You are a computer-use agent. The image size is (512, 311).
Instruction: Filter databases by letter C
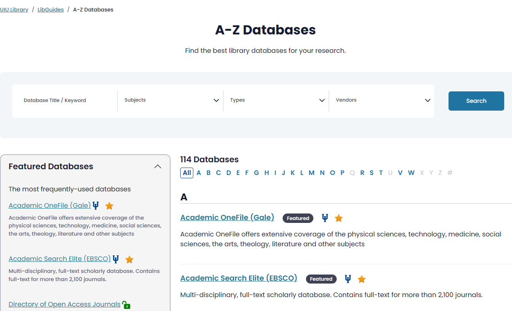(218, 173)
